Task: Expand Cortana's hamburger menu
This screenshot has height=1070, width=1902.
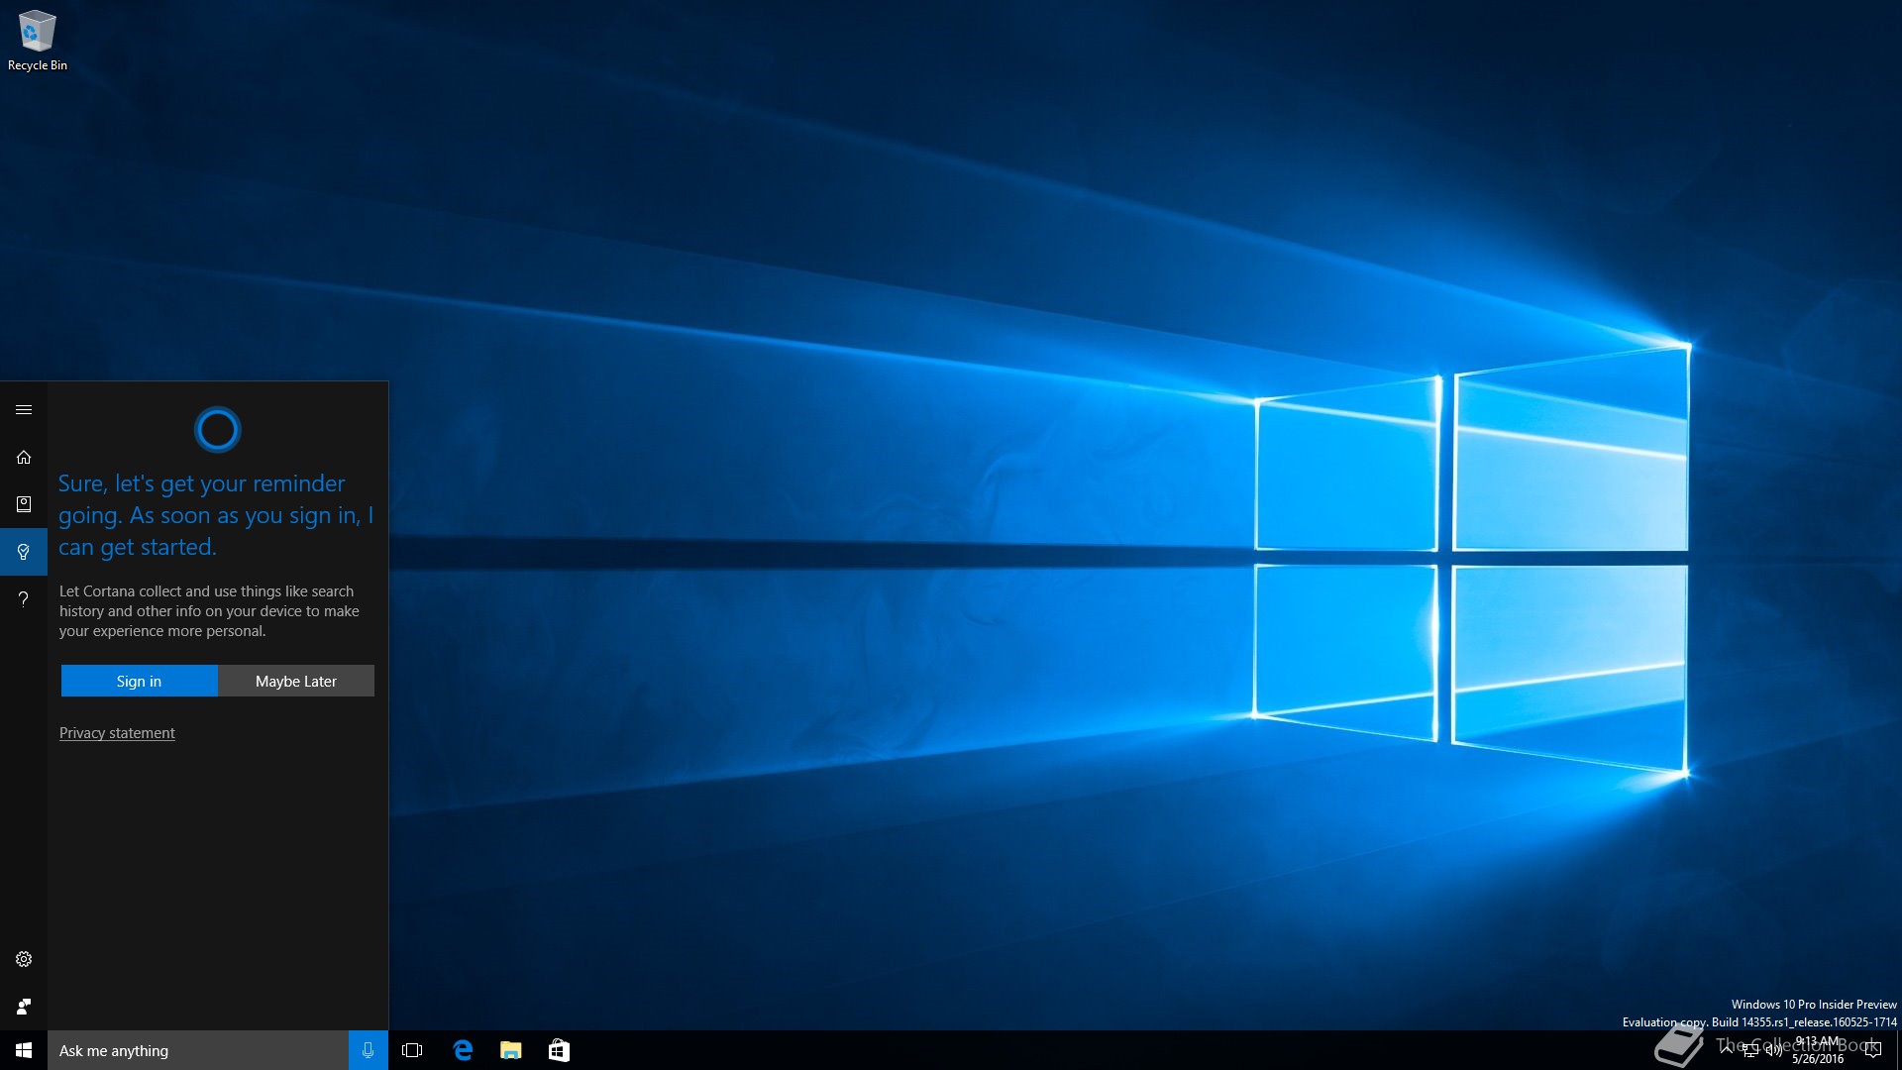Action: 24,409
